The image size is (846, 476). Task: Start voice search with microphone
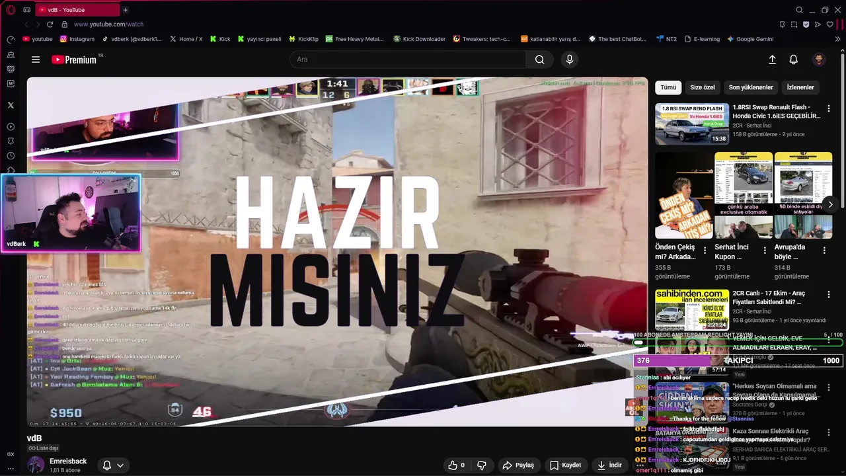[570, 59]
